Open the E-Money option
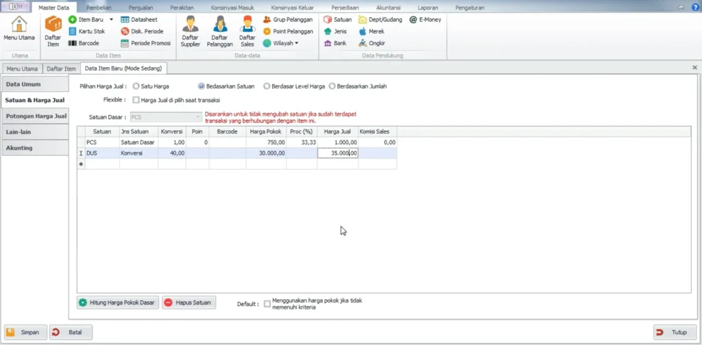The width and height of the screenshot is (702, 345). [413, 20]
